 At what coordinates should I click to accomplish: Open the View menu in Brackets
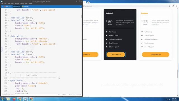point(12,4)
